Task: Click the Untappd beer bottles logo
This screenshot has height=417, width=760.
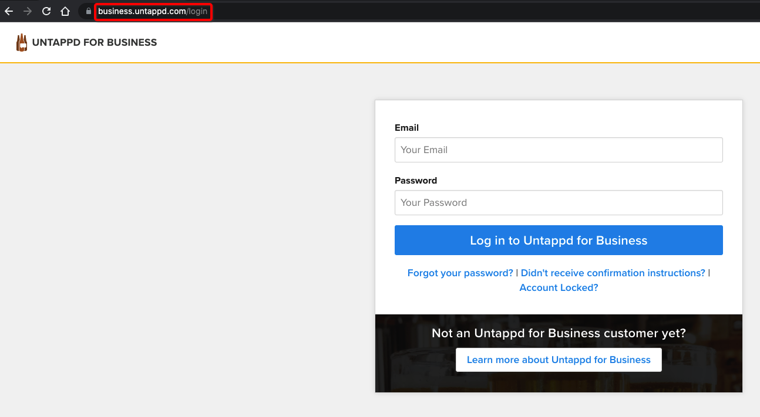Action: coord(22,42)
